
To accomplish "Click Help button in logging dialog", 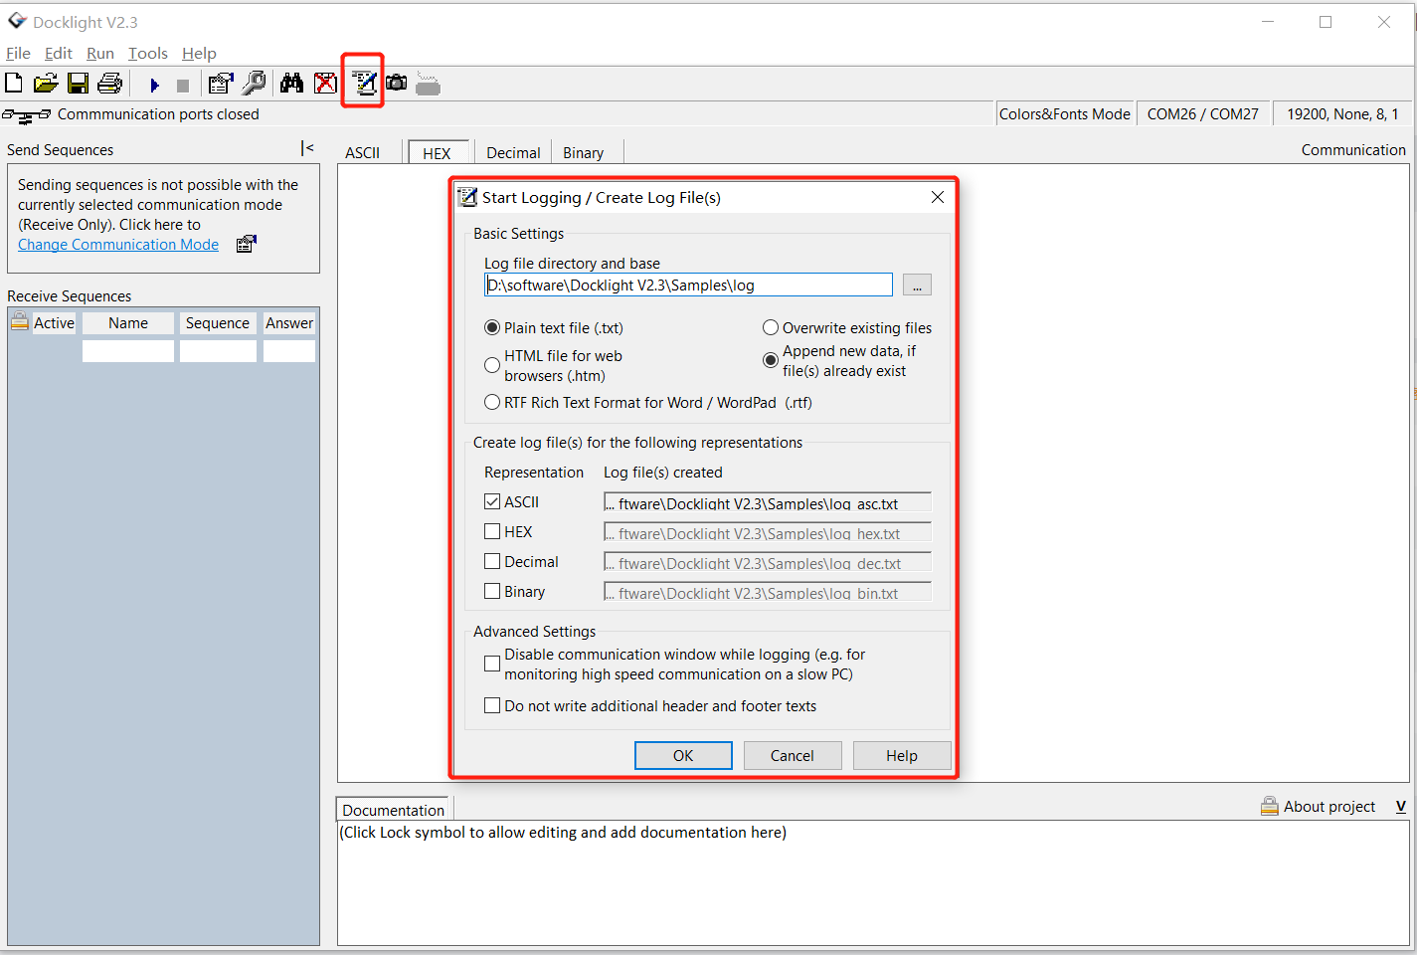I will tap(902, 755).
